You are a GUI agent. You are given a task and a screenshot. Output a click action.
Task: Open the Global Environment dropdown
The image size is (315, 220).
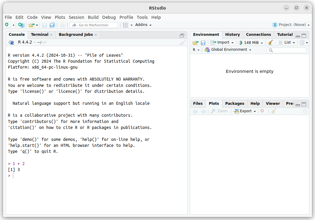tap(228, 50)
